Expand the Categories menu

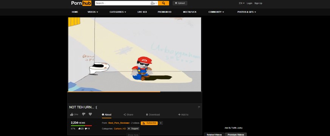click(118, 12)
